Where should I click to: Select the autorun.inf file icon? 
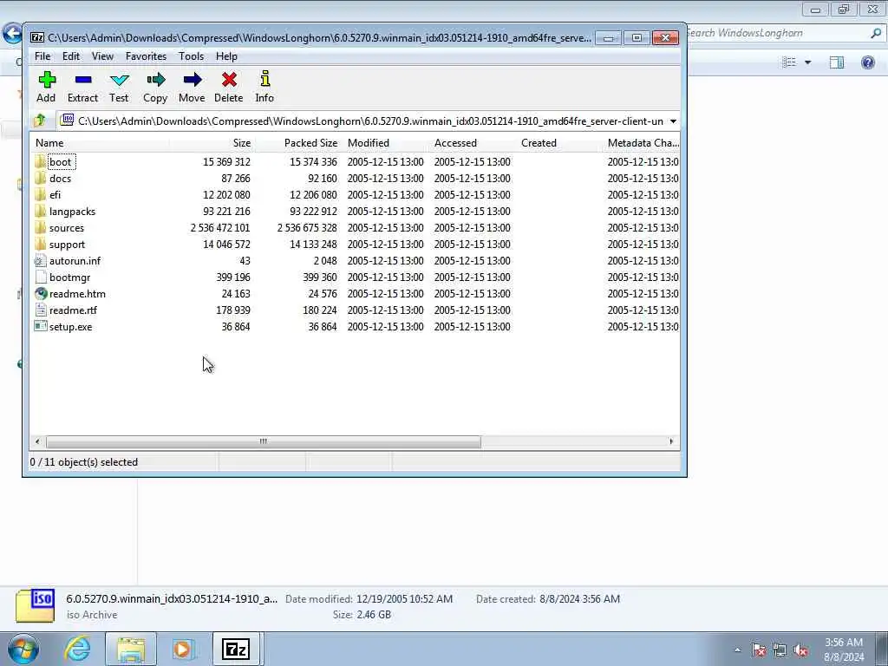[40, 260]
